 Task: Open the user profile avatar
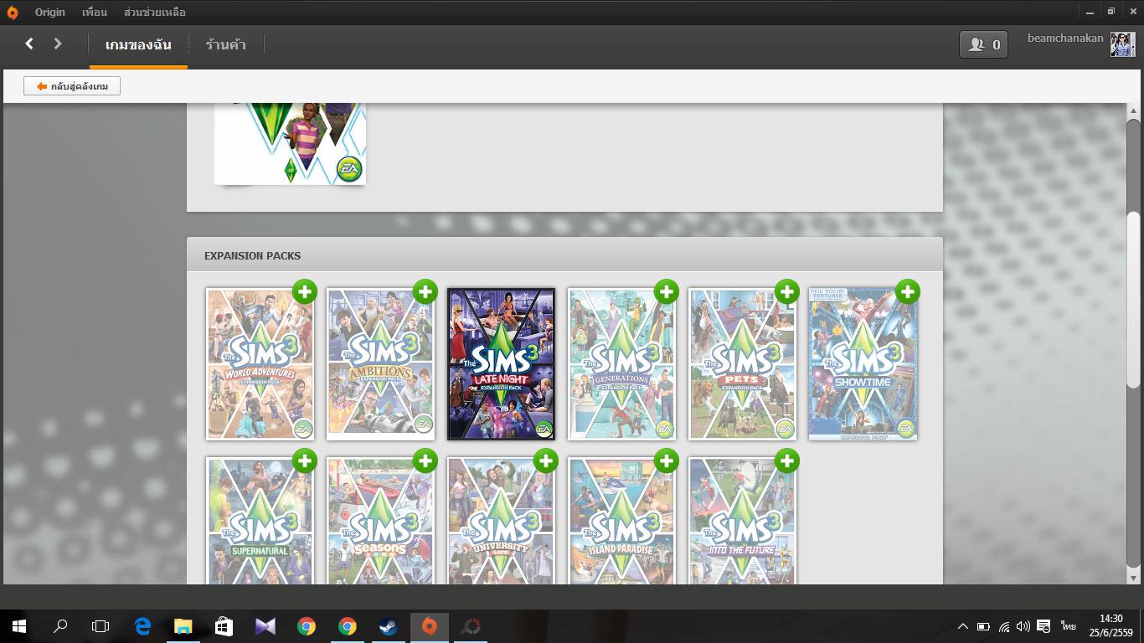(x=1122, y=44)
